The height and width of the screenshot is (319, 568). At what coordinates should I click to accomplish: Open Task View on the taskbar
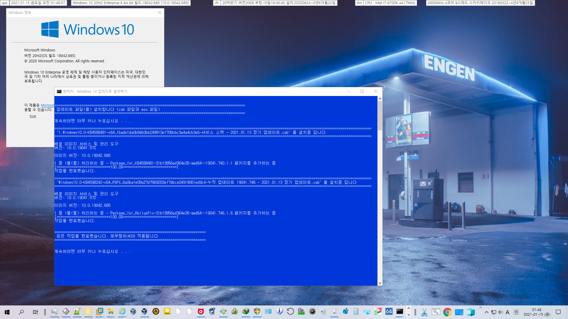point(35,312)
